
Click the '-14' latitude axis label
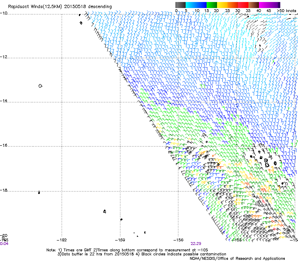point(4,101)
